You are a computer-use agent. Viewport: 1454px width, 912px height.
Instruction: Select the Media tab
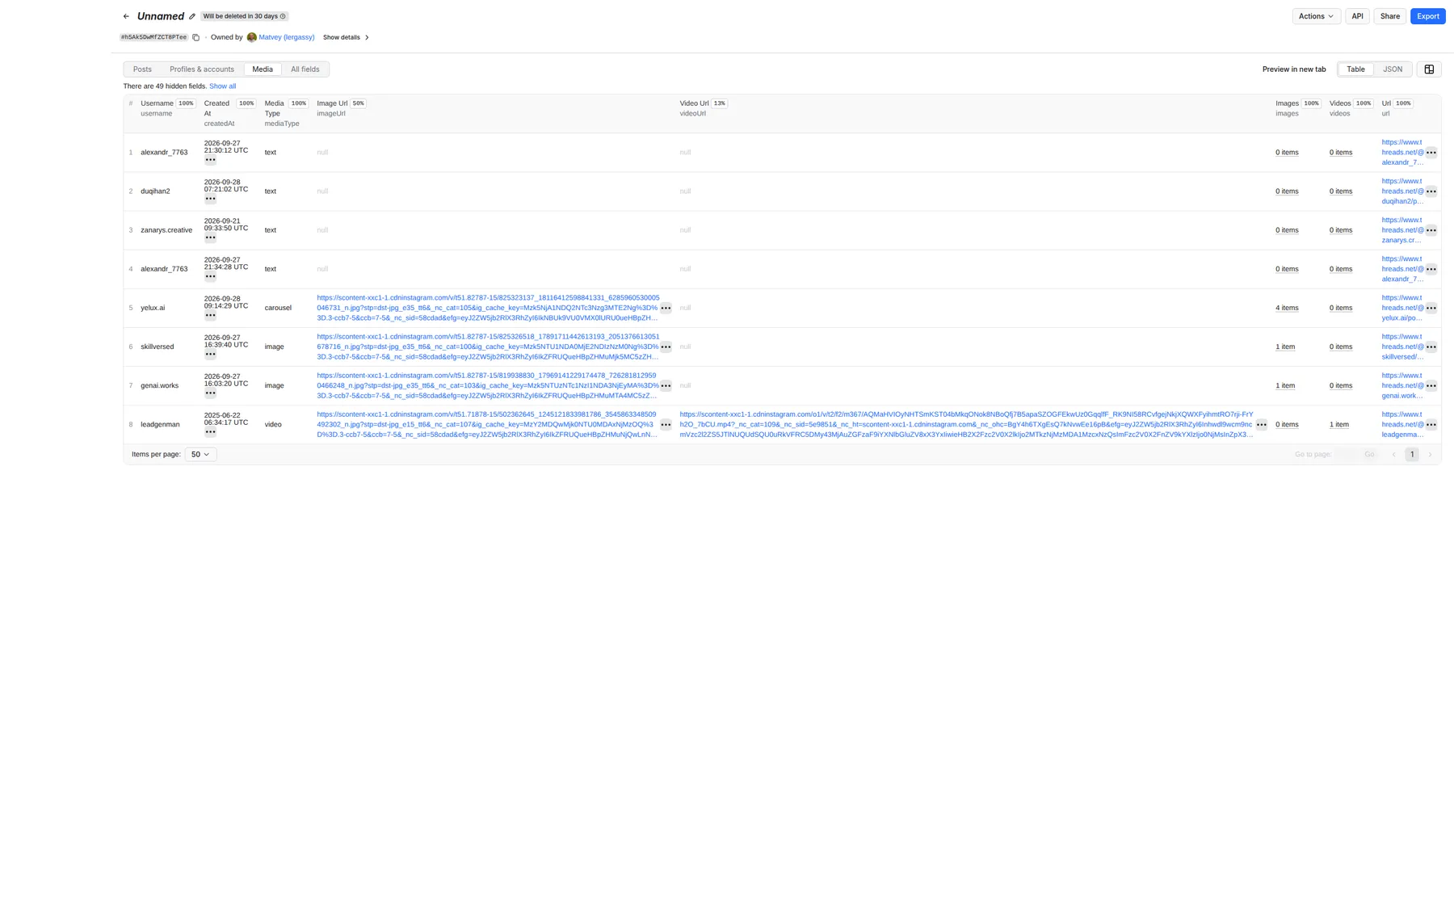[x=263, y=69]
